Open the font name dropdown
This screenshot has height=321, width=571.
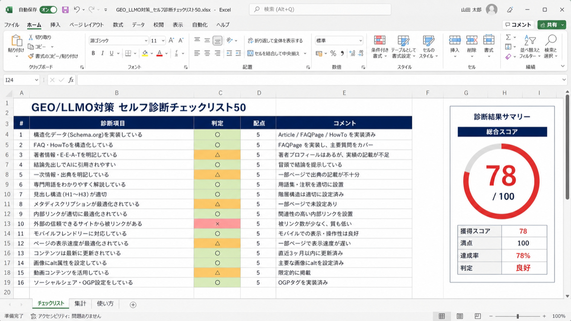tap(146, 41)
